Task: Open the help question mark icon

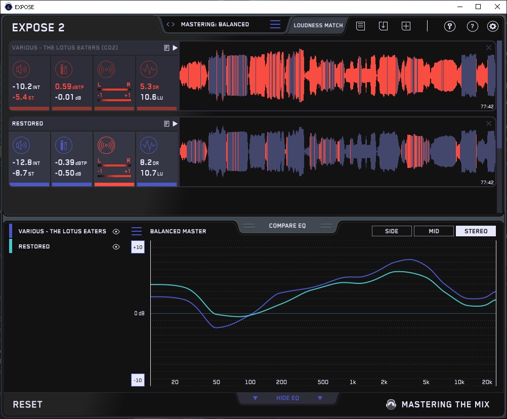Action: click(x=473, y=26)
